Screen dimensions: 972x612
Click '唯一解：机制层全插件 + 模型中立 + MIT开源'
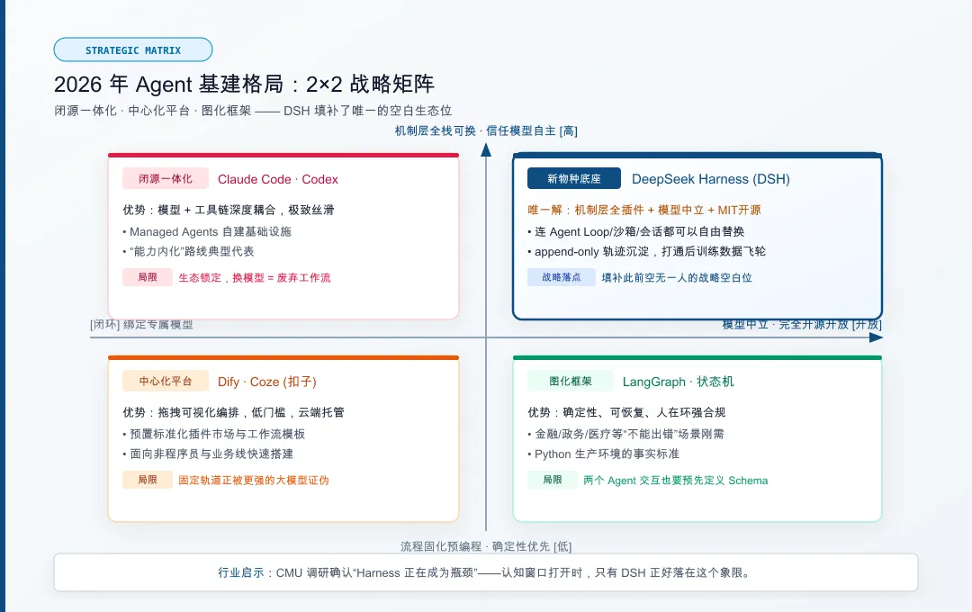(x=644, y=210)
